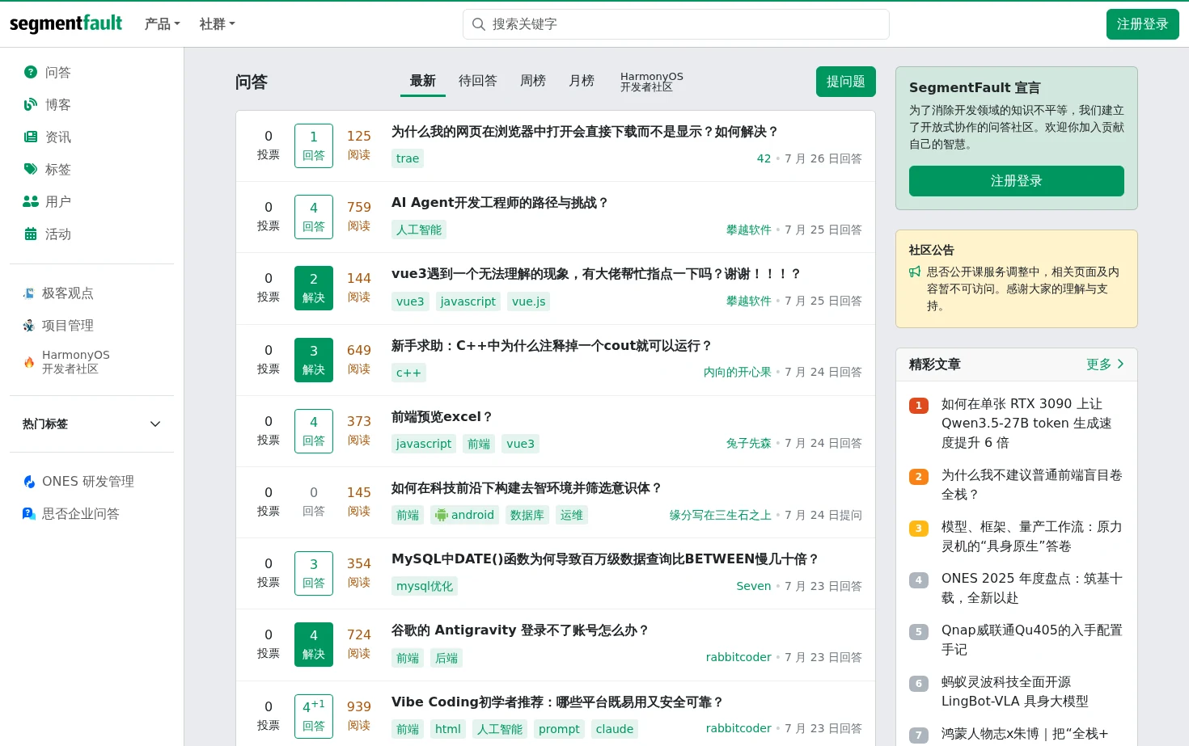Image resolution: width=1189 pixels, height=746 pixels.
Task: Switch to the 月榜 tab
Action: coord(582,81)
